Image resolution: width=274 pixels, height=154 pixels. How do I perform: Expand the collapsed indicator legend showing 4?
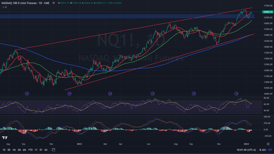pos(4,7)
